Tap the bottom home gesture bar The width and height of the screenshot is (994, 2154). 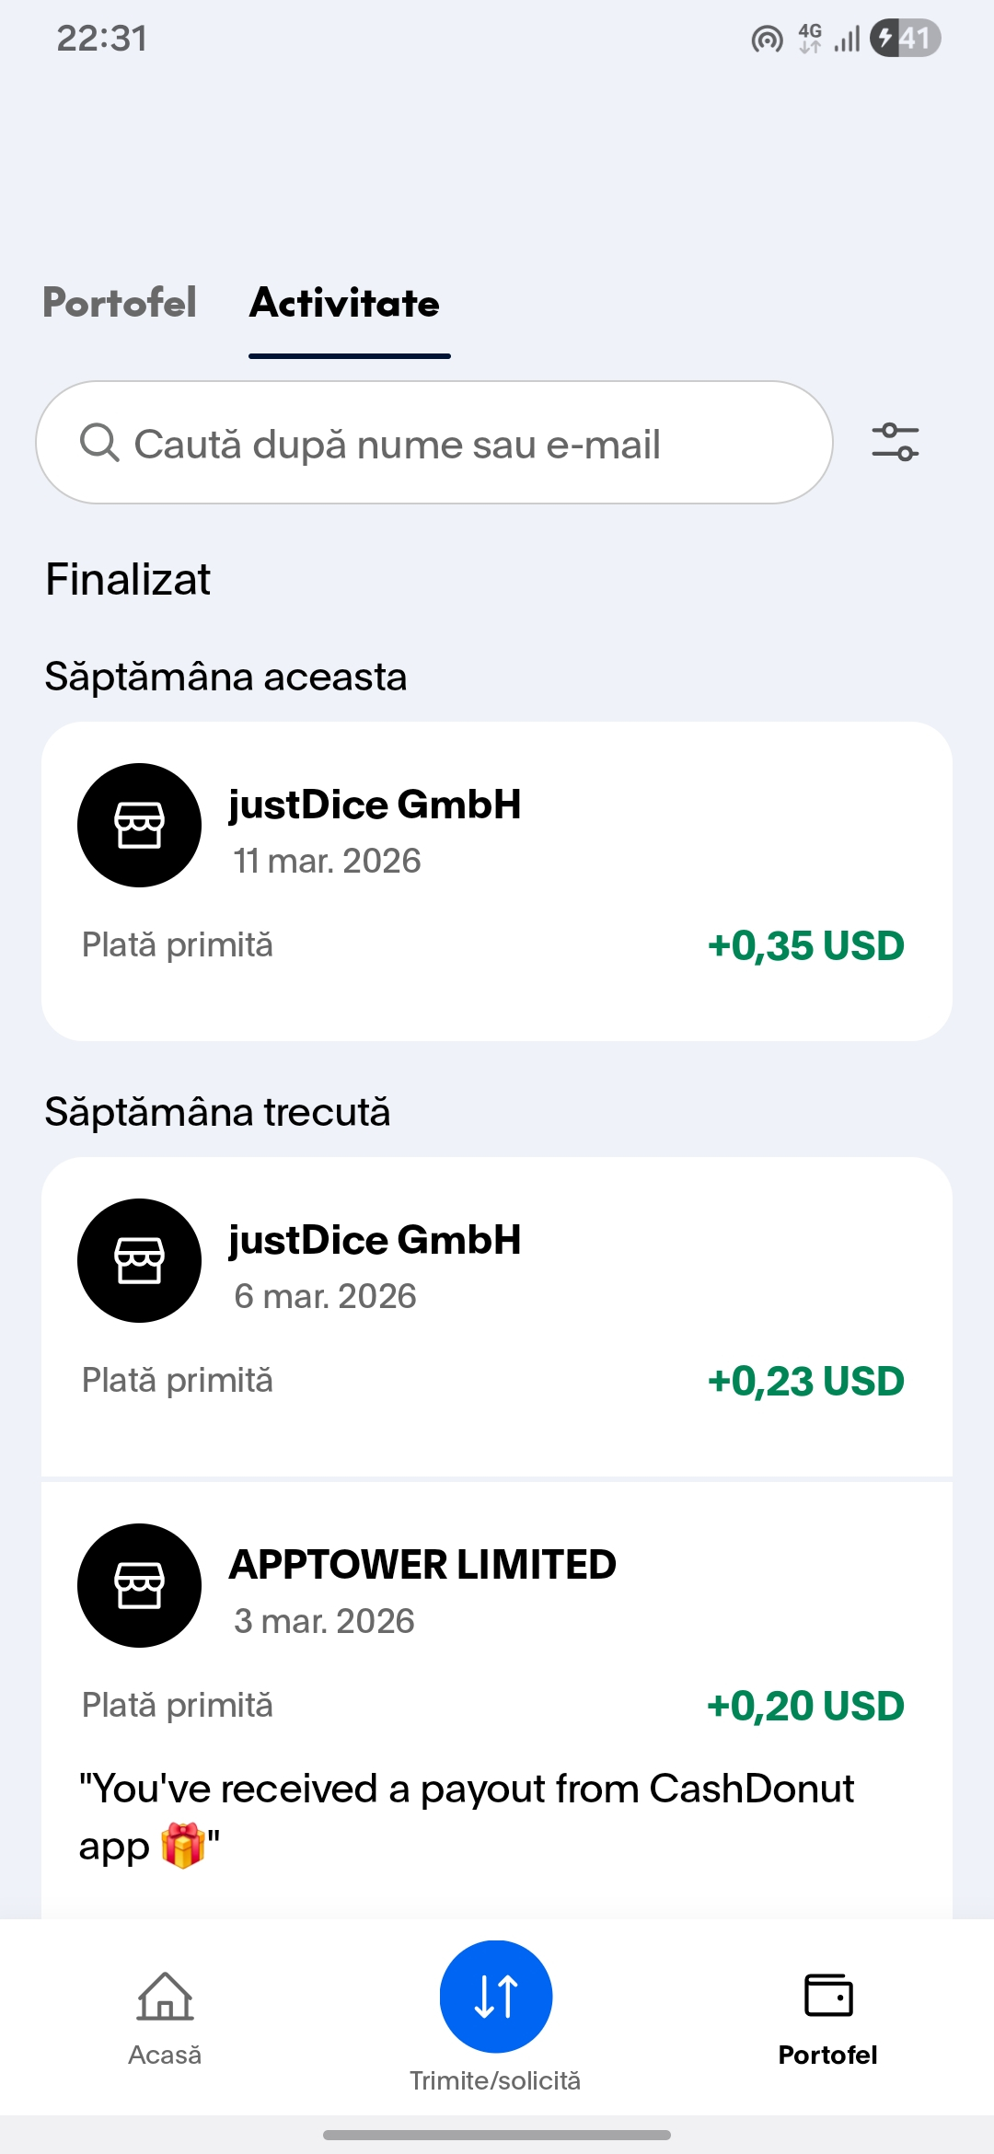tap(497, 2135)
